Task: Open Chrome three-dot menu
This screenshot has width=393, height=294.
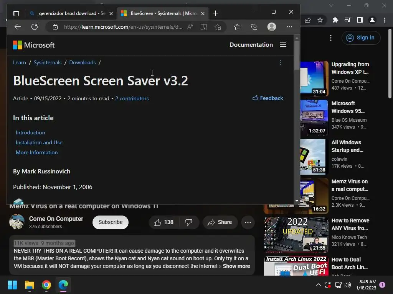Action: click(x=385, y=20)
